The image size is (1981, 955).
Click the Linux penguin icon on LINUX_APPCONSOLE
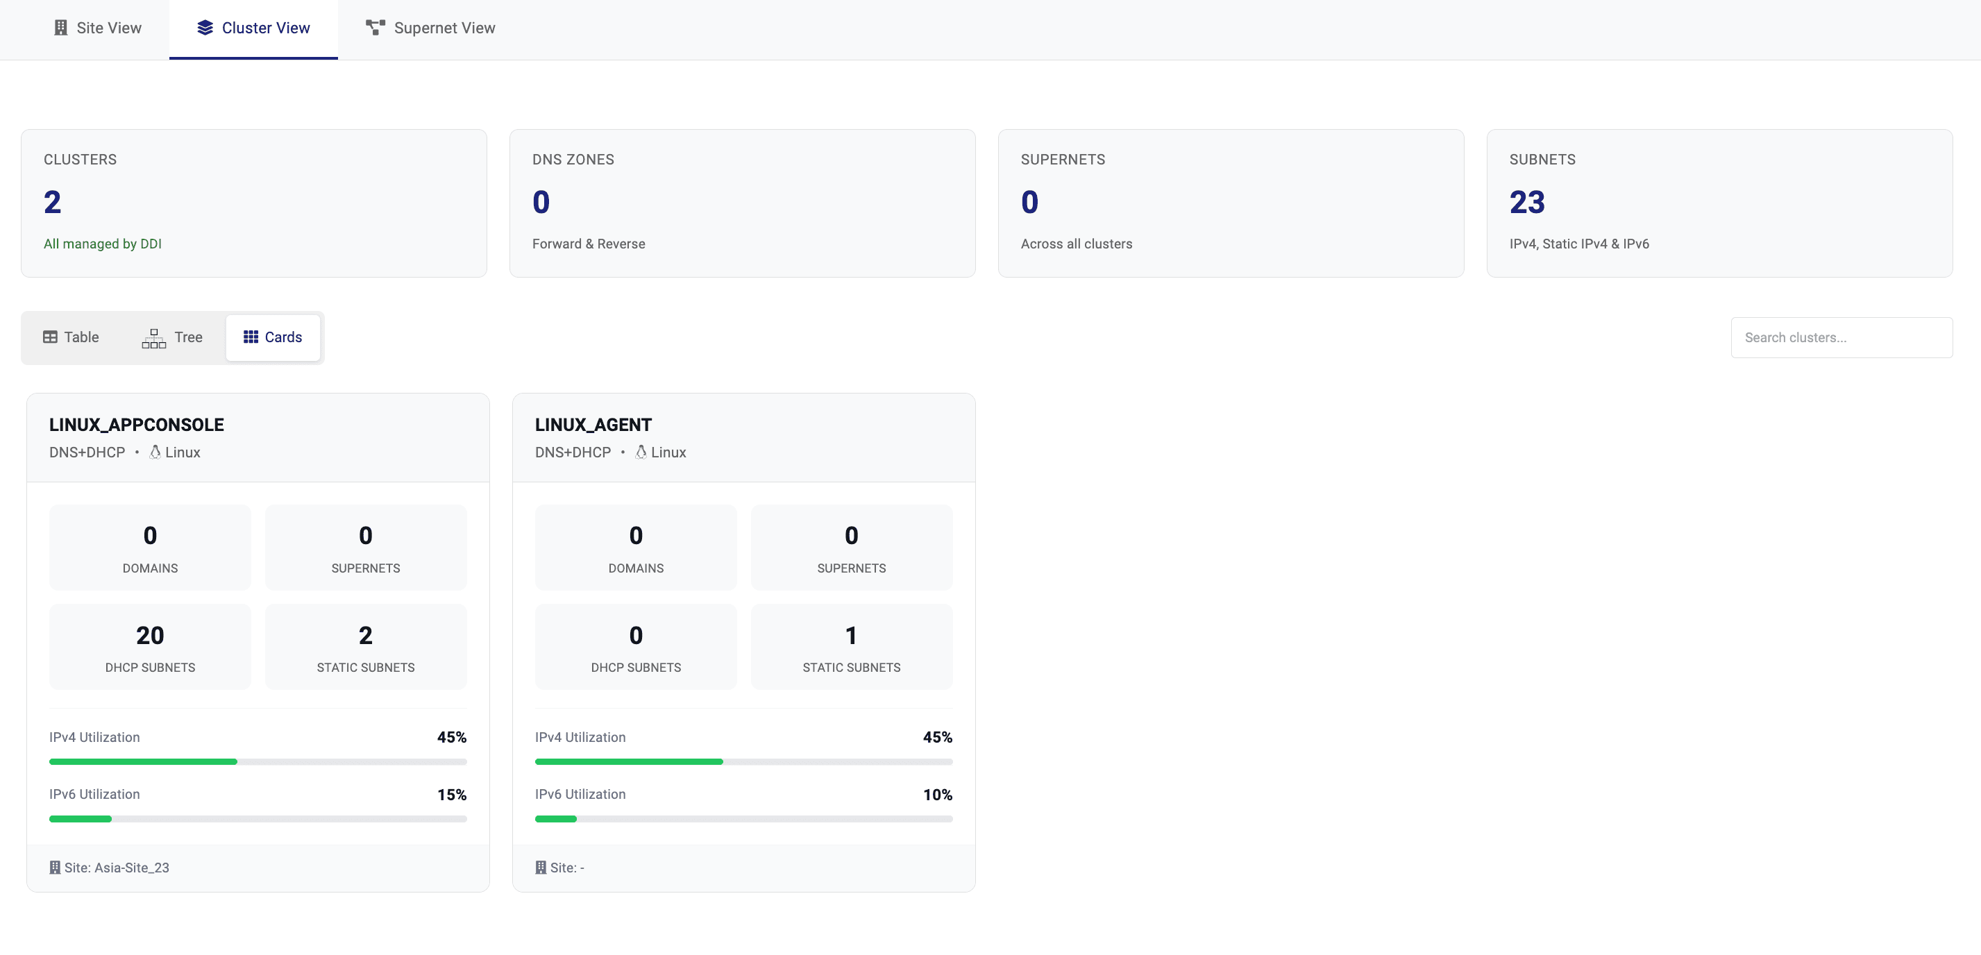pyautogui.click(x=154, y=452)
